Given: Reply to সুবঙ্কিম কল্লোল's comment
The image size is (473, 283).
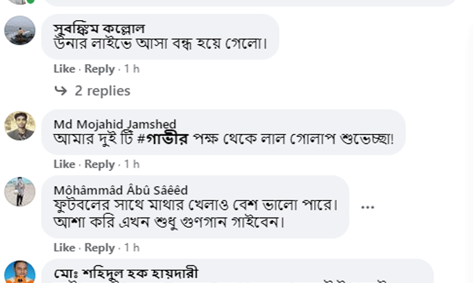Looking at the screenshot, I should click(100, 69).
